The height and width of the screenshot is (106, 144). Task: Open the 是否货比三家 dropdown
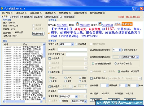[x=79, y=101]
